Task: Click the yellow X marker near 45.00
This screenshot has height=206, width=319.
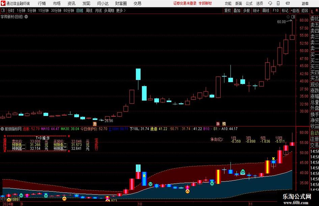Action: click(273, 159)
